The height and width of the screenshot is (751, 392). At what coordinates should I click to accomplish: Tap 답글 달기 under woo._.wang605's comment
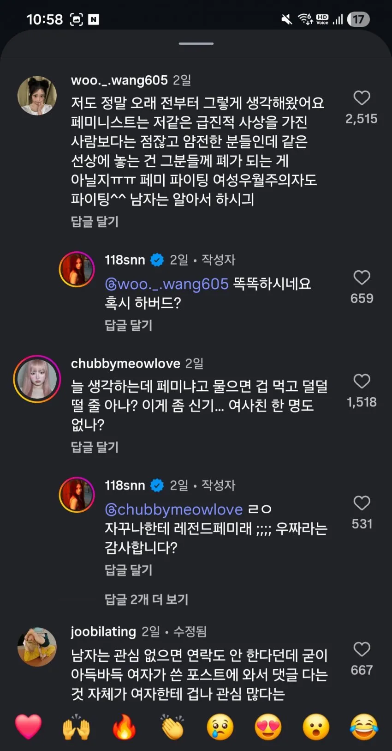tap(95, 222)
